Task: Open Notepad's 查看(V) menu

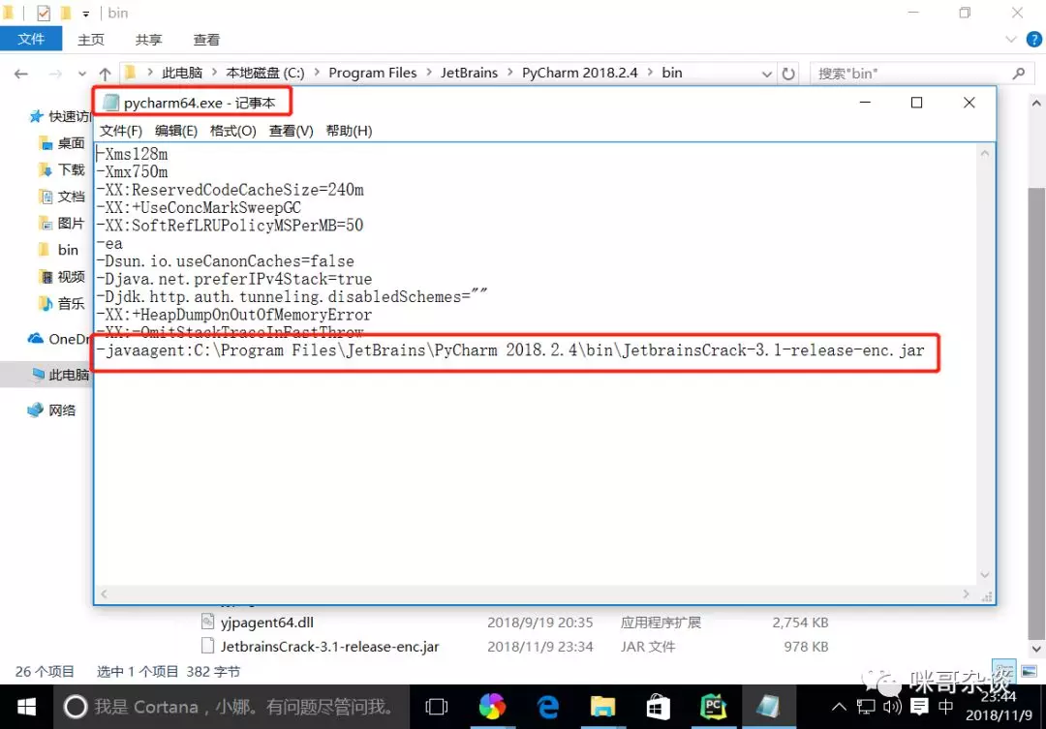Action: [291, 131]
